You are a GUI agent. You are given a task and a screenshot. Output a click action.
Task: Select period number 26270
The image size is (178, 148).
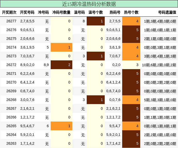click(x=11, y=82)
